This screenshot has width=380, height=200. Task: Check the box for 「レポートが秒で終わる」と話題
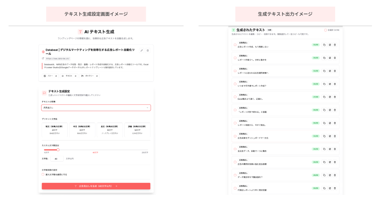(235, 110)
